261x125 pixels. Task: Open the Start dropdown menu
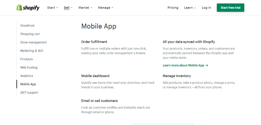(53, 8)
